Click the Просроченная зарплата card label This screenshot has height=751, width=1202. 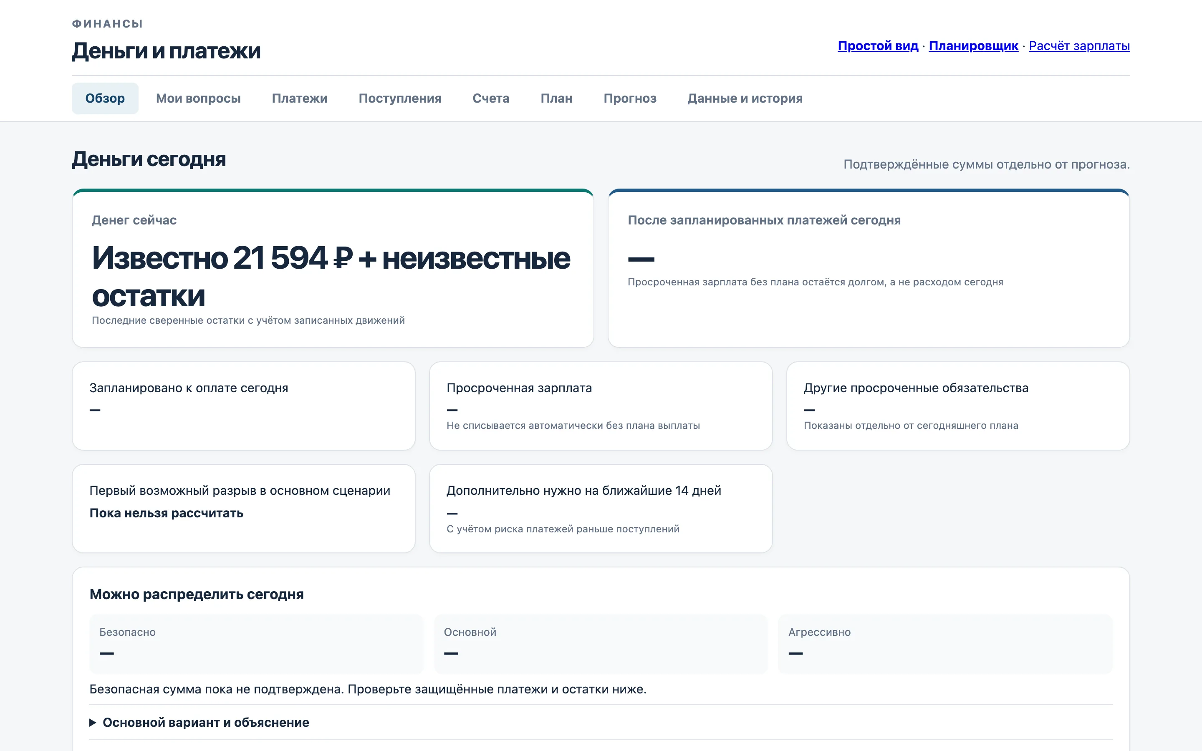519,388
